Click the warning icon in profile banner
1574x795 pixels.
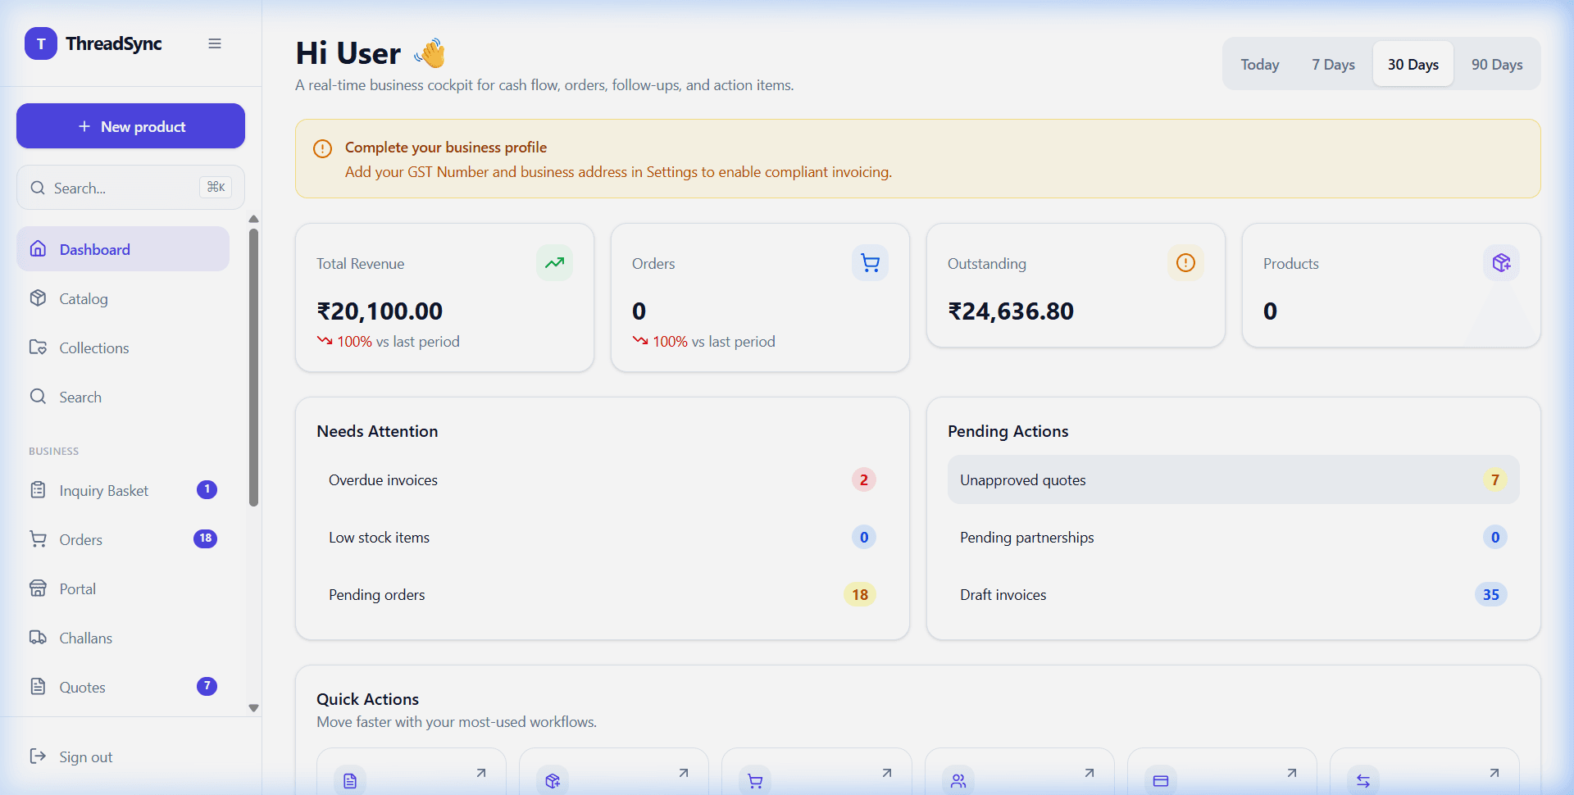pos(322,148)
